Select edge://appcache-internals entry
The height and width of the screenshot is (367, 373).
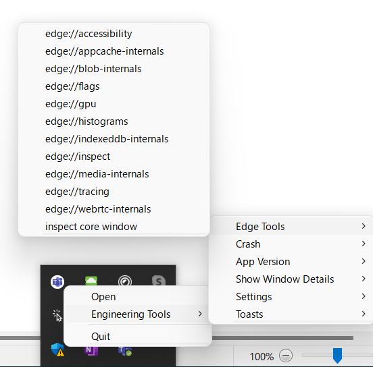point(114,51)
